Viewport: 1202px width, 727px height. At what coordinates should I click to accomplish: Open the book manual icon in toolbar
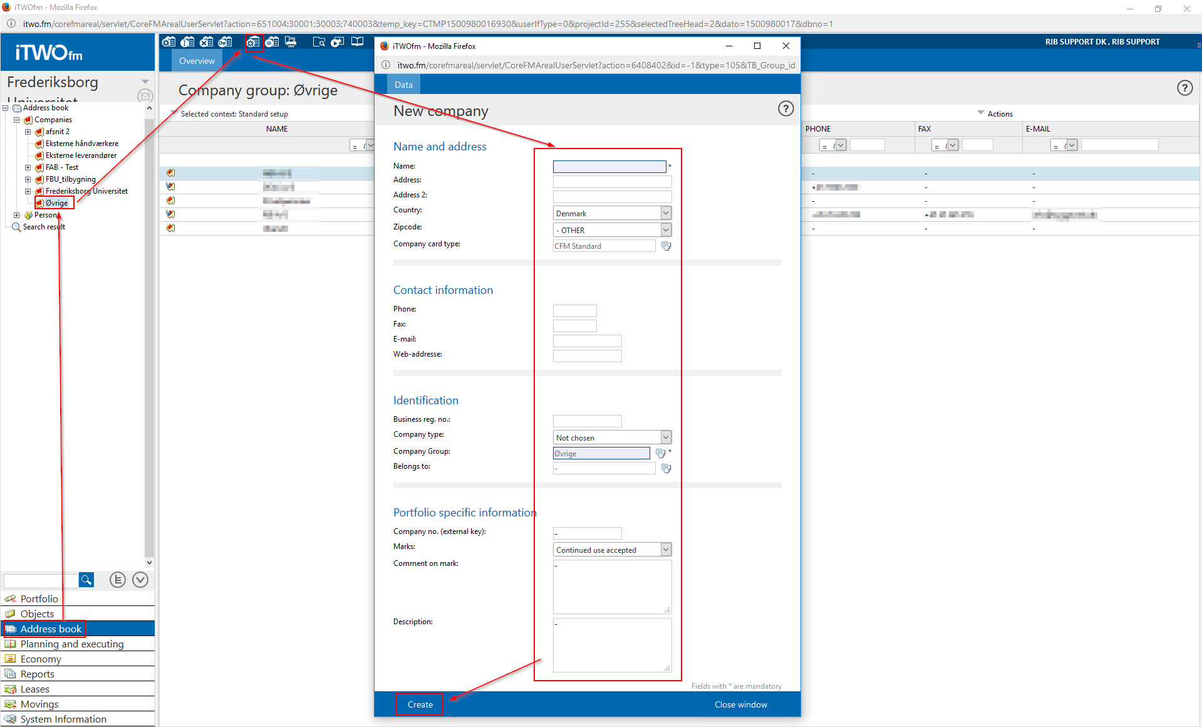click(x=357, y=42)
